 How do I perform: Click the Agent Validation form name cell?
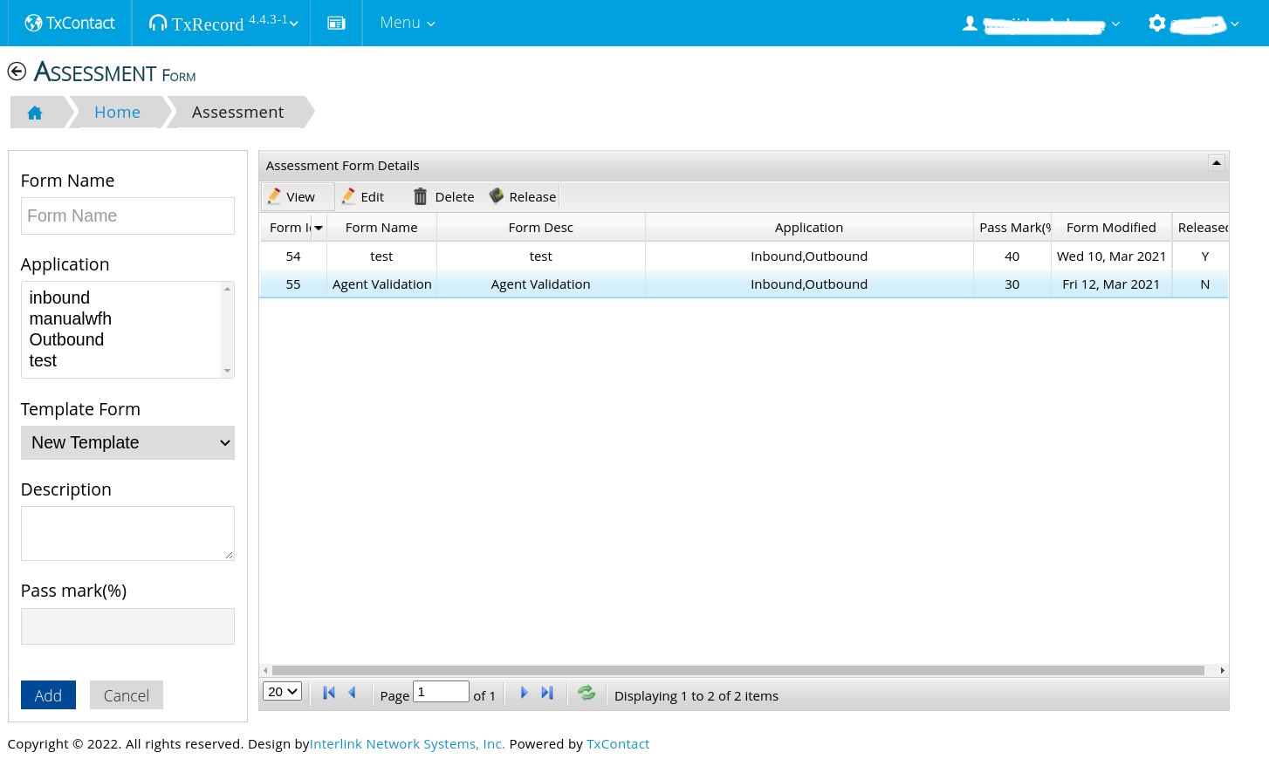click(x=382, y=284)
